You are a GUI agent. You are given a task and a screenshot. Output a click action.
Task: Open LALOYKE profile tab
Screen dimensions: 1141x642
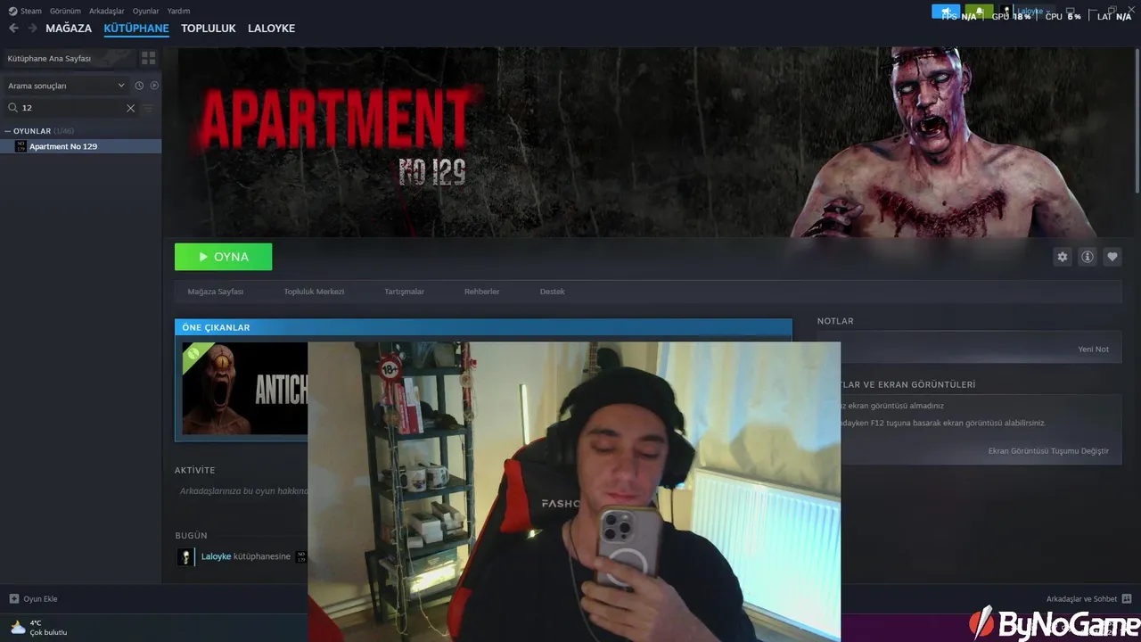pyautogui.click(x=271, y=29)
